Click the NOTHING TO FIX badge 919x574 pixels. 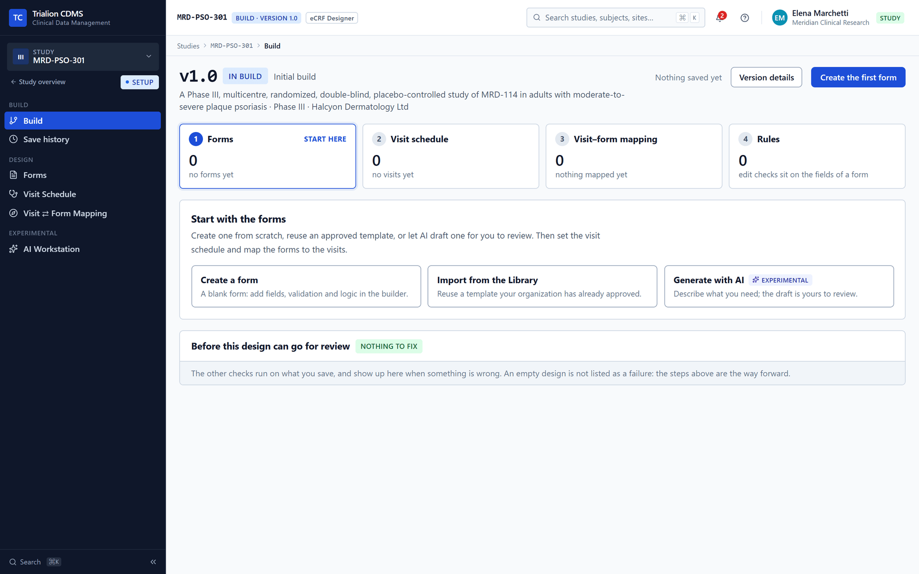[389, 346]
